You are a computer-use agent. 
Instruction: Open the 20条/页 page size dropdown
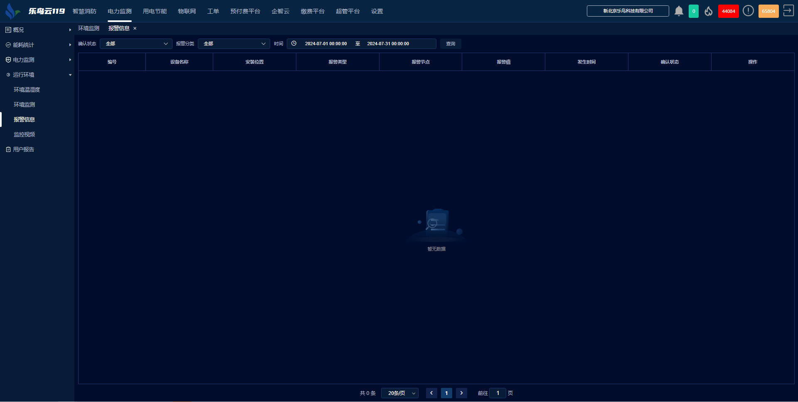399,393
